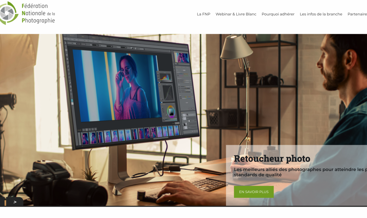Select the last filmstrip thumbnail on the monitor
Image resolution: width=367 pixels, height=218 pixels.
[176, 130]
